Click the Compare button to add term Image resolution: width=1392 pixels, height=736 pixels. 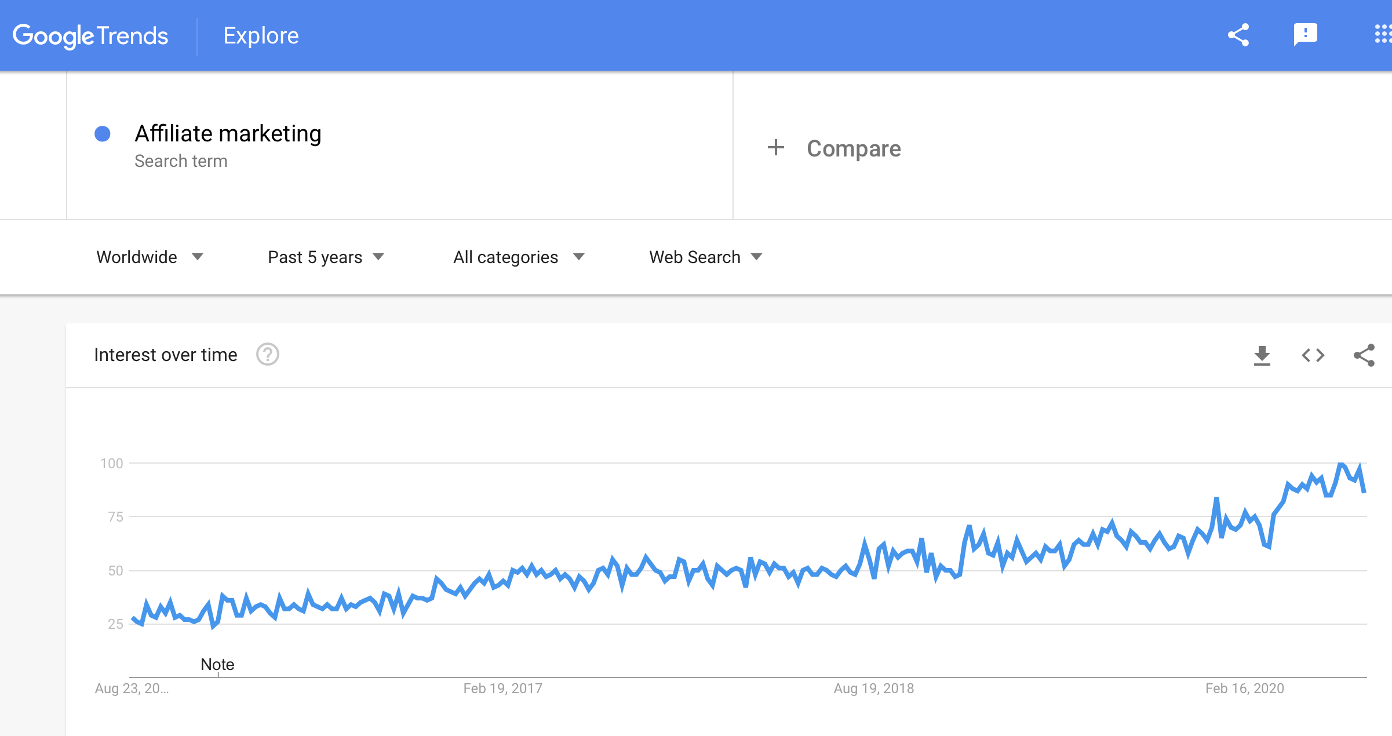pos(834,148)
